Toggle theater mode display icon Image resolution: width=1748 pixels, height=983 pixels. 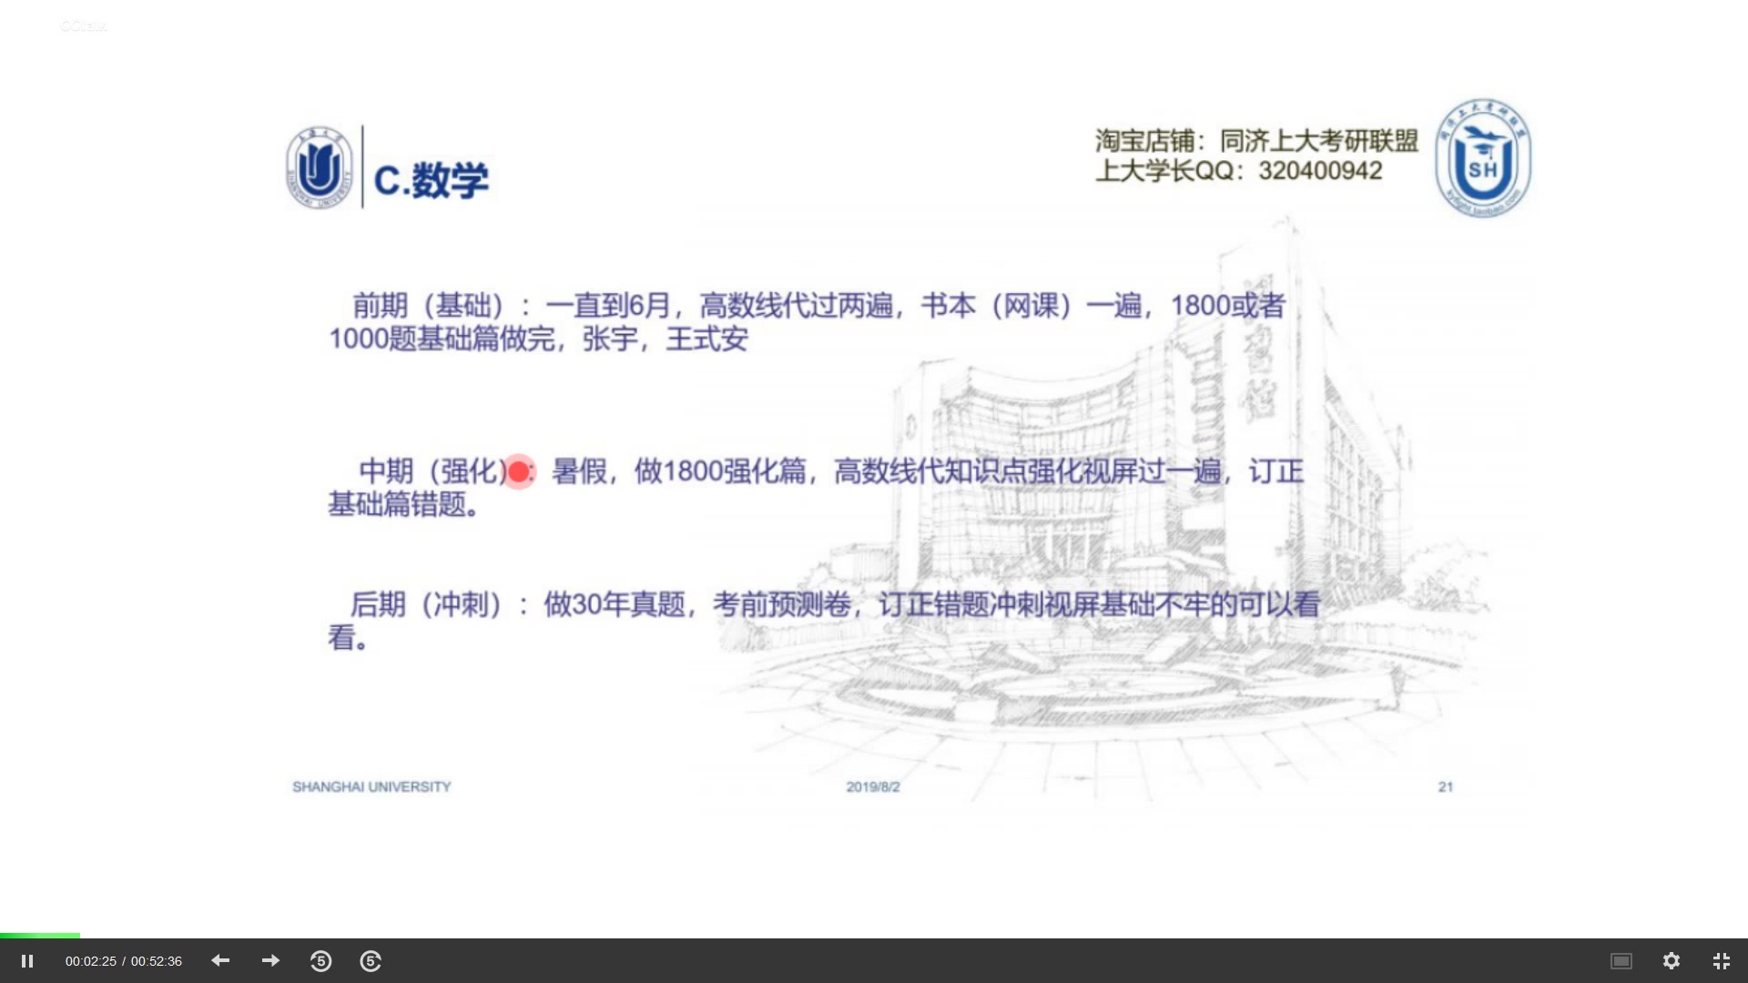click(1621, 961)
